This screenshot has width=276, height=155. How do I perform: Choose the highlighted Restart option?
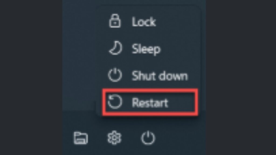[x=150, y=102]
